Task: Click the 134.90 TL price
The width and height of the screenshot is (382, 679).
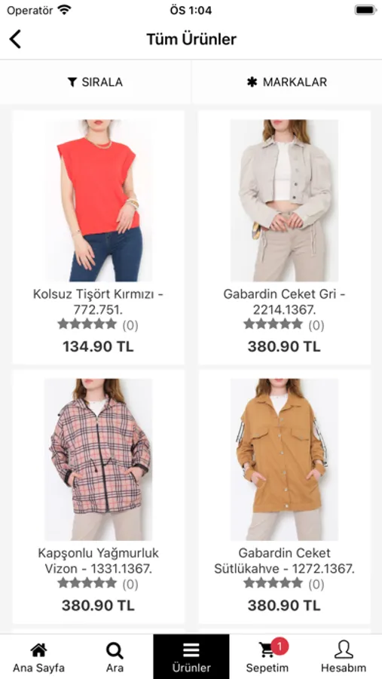Action: point(99,346)
